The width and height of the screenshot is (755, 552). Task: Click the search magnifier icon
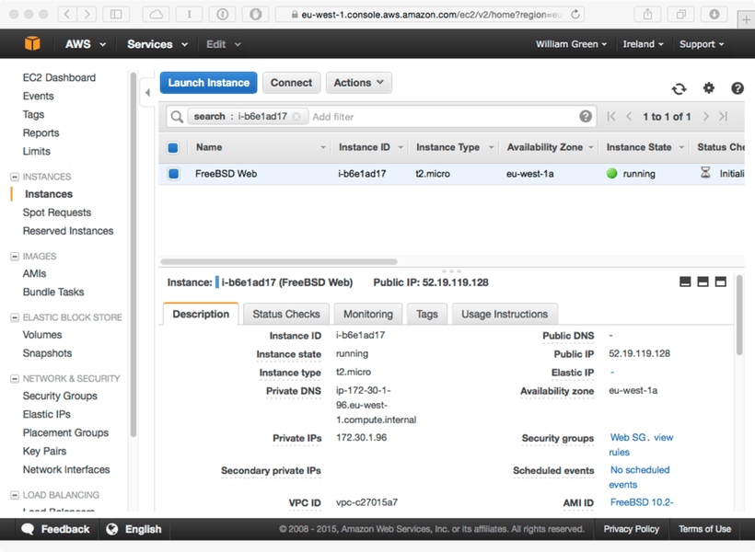177,117
